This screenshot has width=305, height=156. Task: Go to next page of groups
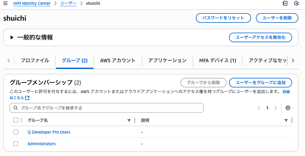276,108
